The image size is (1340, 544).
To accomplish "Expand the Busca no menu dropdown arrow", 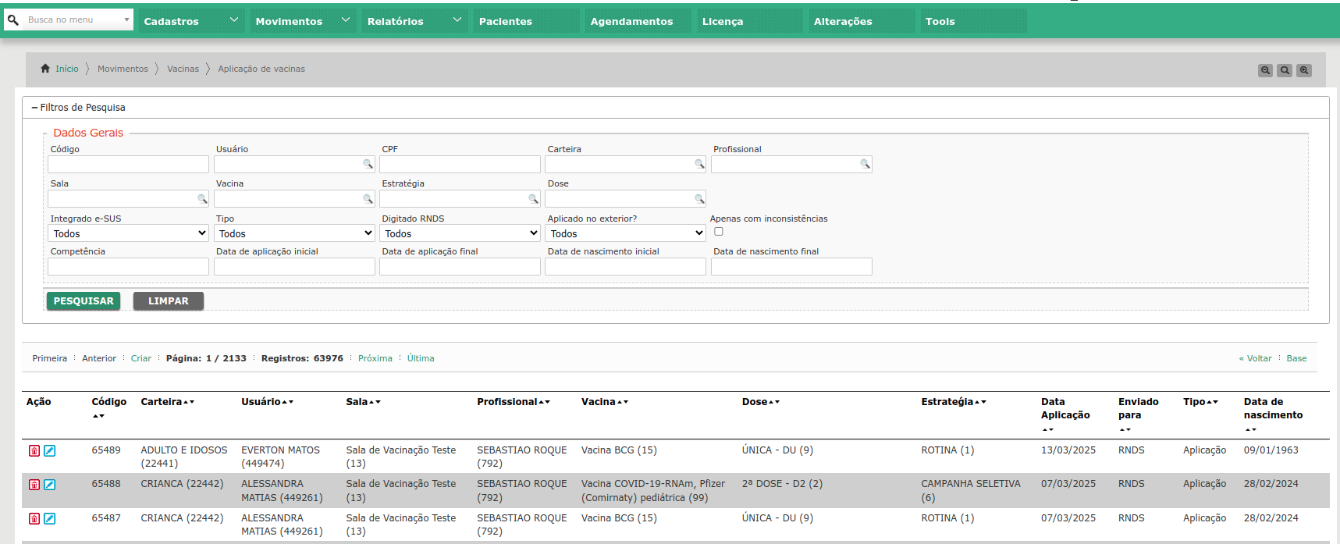I will pos(126,20).
